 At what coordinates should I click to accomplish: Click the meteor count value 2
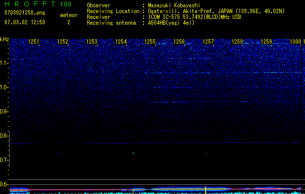(69, 22)
